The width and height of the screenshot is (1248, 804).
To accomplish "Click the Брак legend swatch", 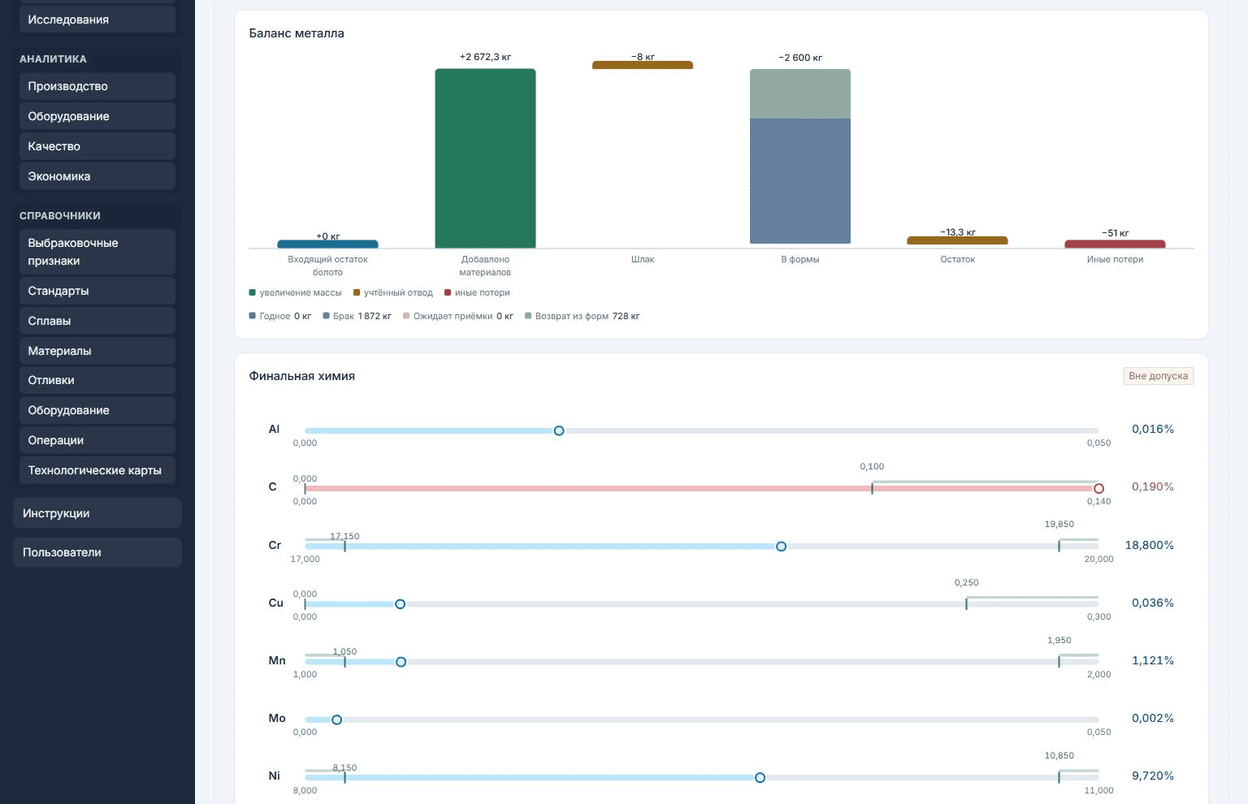I will (x=326, y=316).
